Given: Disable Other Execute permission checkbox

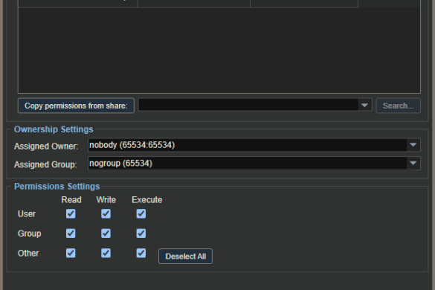Looking at the screenshot, I should pos(141,253).
